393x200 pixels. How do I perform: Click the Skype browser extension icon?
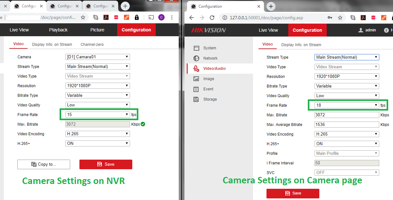click(x=353, y=17)
